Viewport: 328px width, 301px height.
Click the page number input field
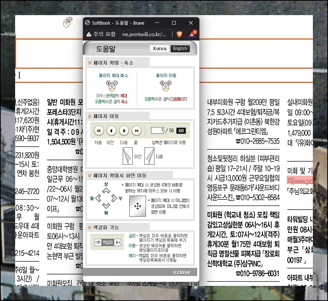(157, 130)
